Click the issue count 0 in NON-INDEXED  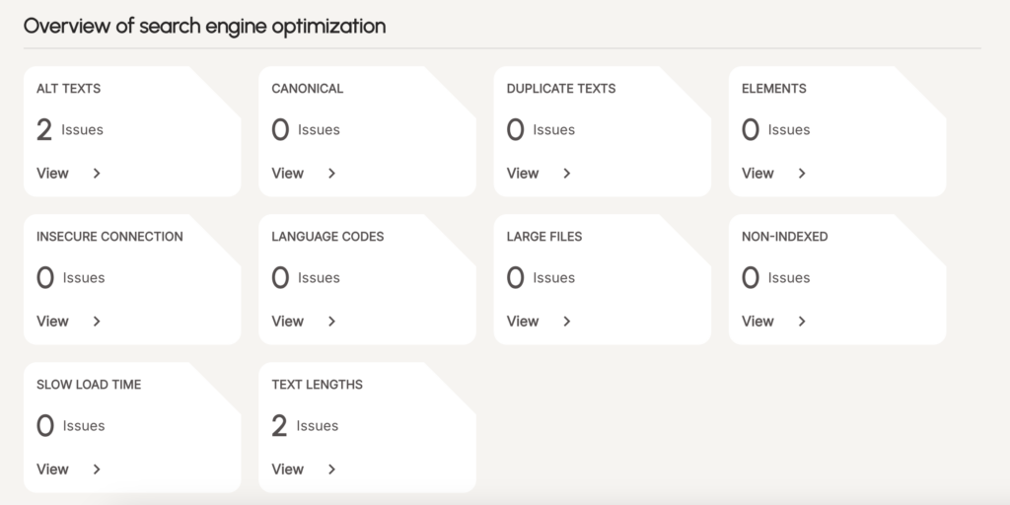(751, 278)
